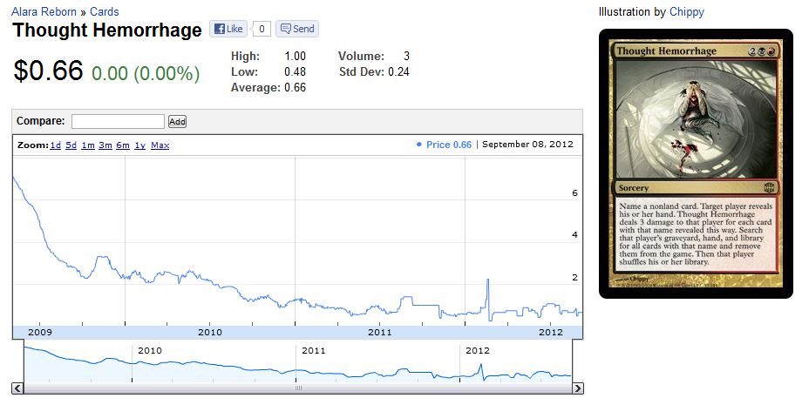Switch chart zoom to 1m
The width and height of the screenshot is (802, 405).
[88, 145]
